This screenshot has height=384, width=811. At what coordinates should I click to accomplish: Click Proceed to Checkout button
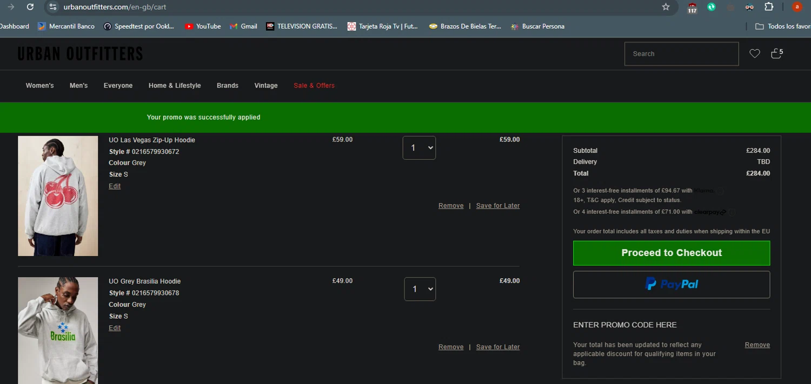pos(672,253)
